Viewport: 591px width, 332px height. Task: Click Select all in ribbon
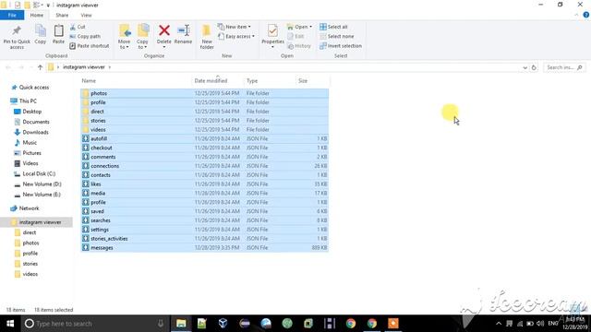point(333,27)
